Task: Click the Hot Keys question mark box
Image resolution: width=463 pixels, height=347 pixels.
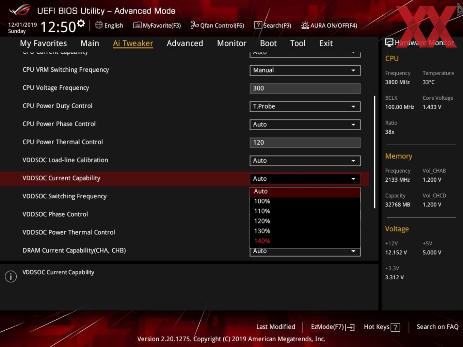Action: pyautogui.click(x=395, y=327)
